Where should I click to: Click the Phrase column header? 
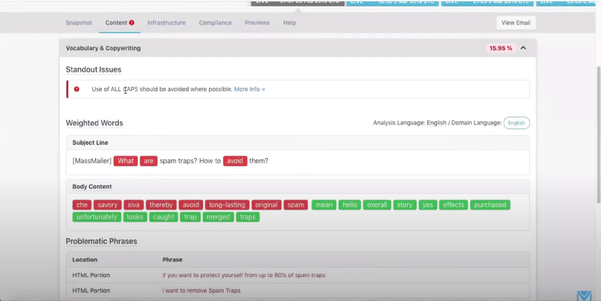pos(173,260)
